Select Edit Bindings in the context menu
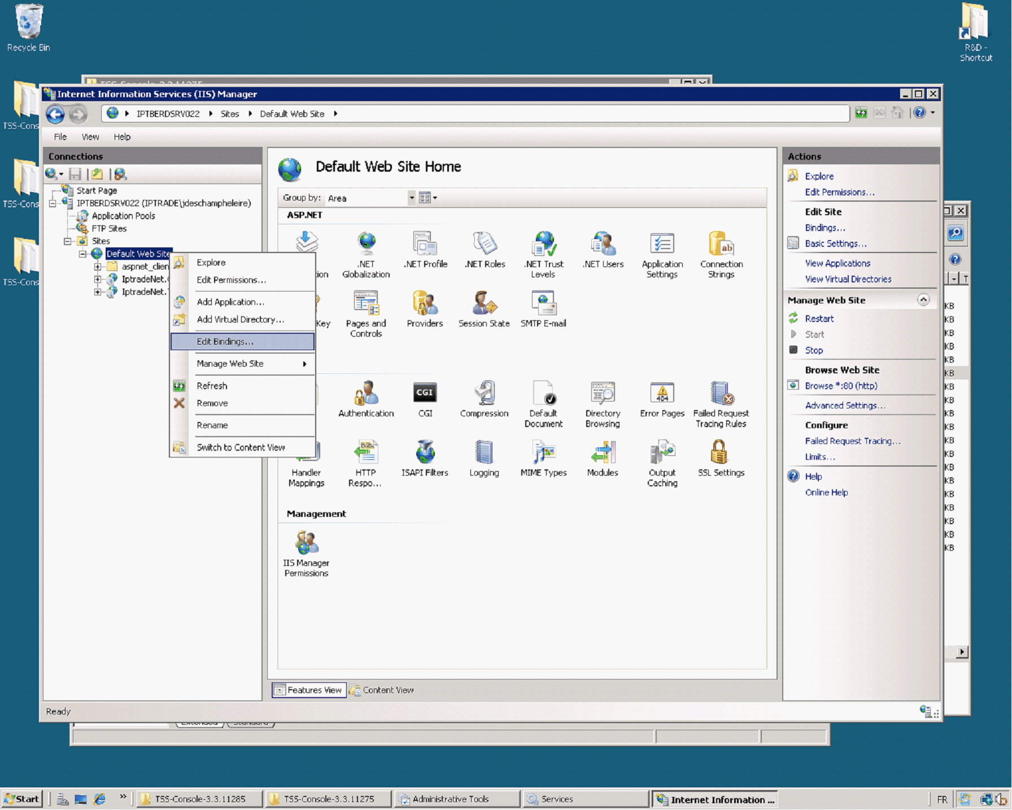The image size is (1012, 810). point(224,341)
